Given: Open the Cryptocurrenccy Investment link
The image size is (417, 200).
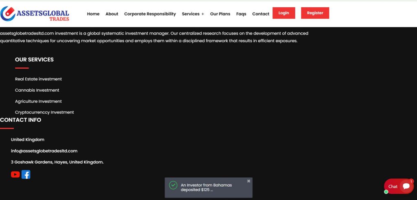Looking at the screenshot, I should pos(44,112).
